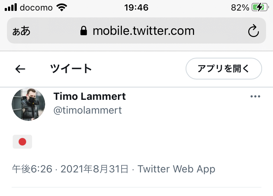The image size is (273, 196).
Task: Open the three-dot more menu on the tweet
Action: click(255, 96)
